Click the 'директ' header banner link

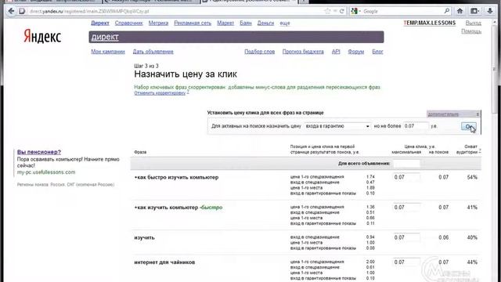click(x=105, y=37)
